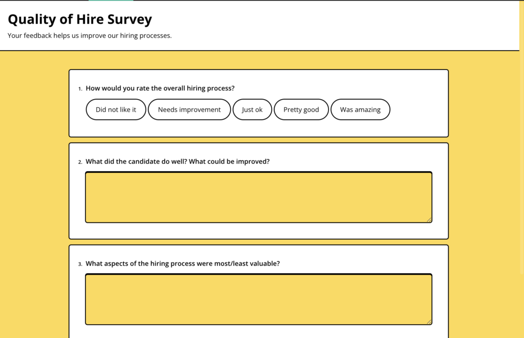Click the number marker for question 2
The width and height of the screenshot is (524, 338).
coord(80,162)
